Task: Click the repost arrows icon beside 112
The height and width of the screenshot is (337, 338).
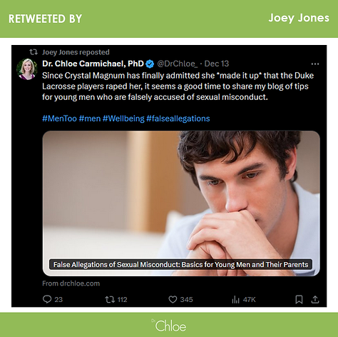Action: pos(110,299)
